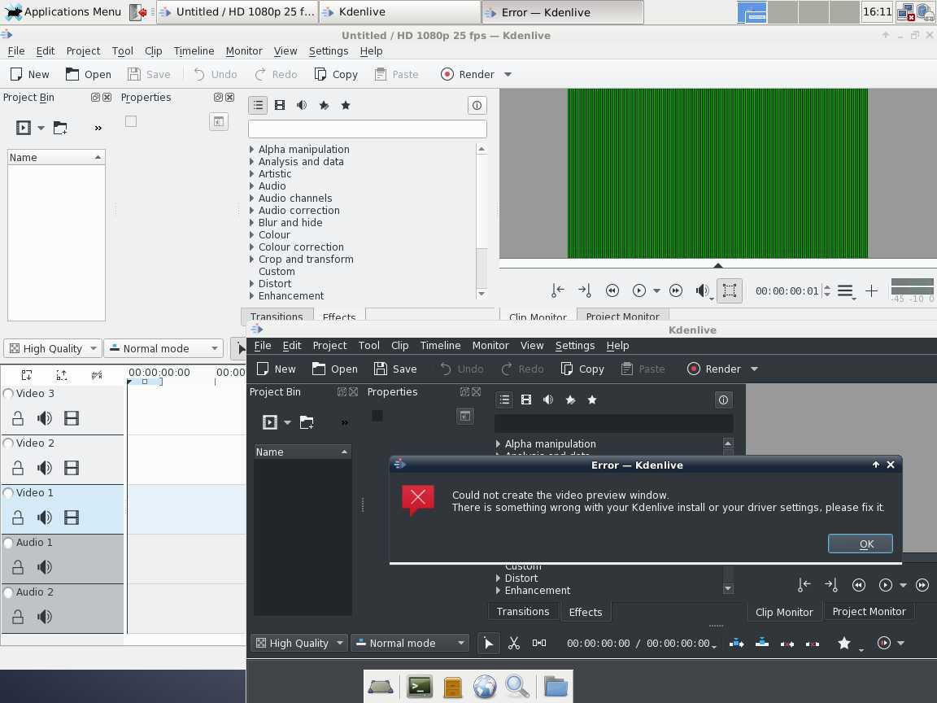937x703 pixels.
Task: Open the Normal mode dropdown on left timeline
Action: (164, 348)
